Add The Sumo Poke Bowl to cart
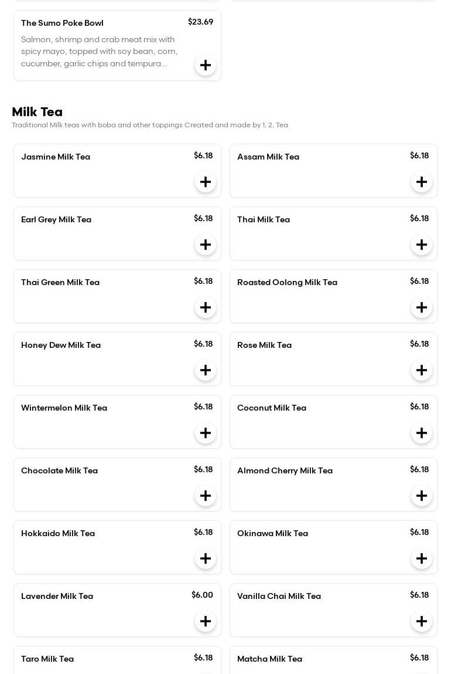The image size is (451, 674). pyautogui.click(x=206, y=65)
